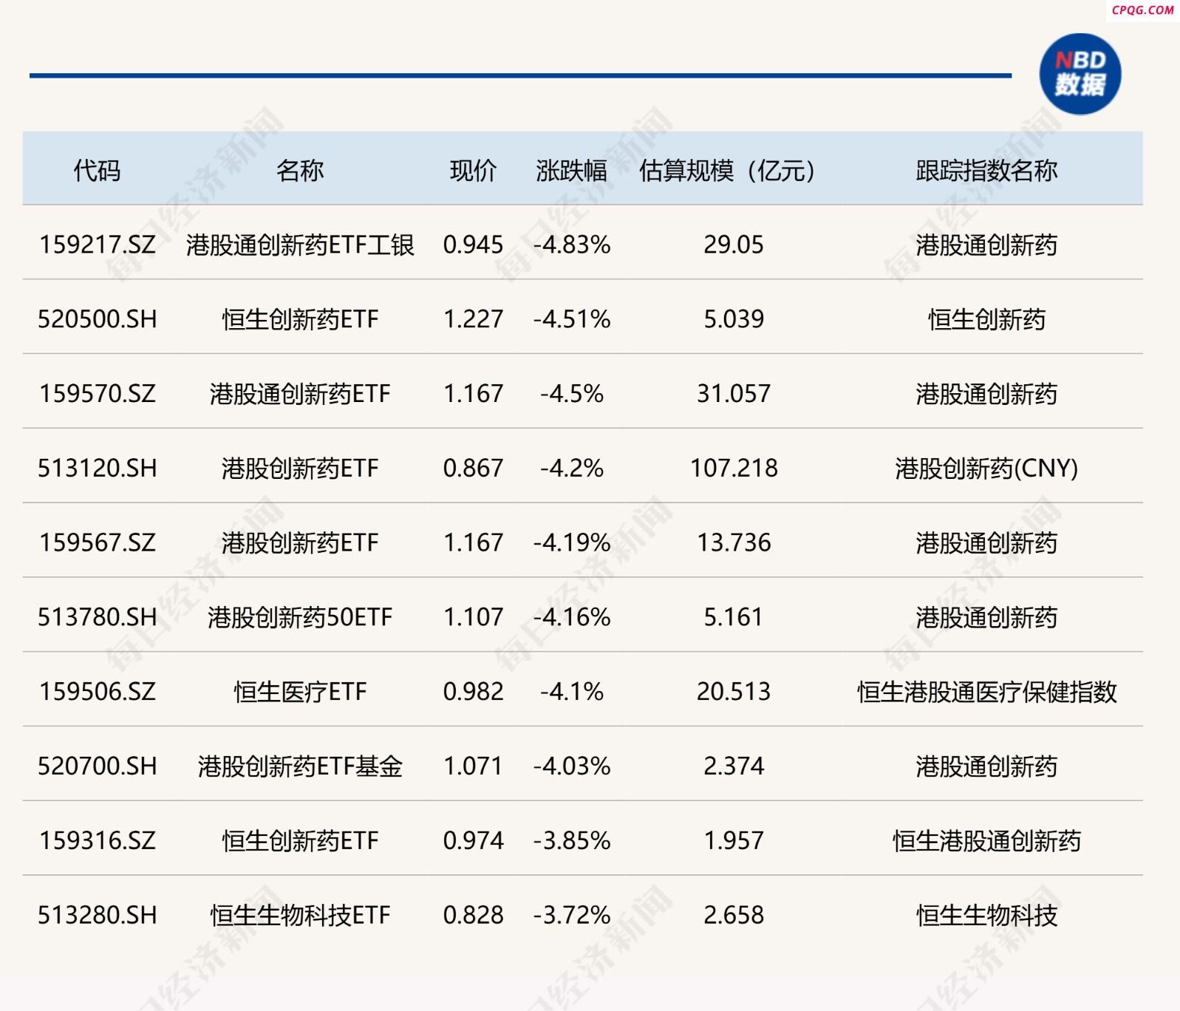
Task: Select name 港股创新药50ETF
Action: [300, 617]
